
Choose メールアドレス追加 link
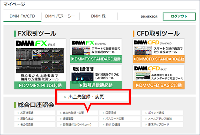tap(162, 119)
